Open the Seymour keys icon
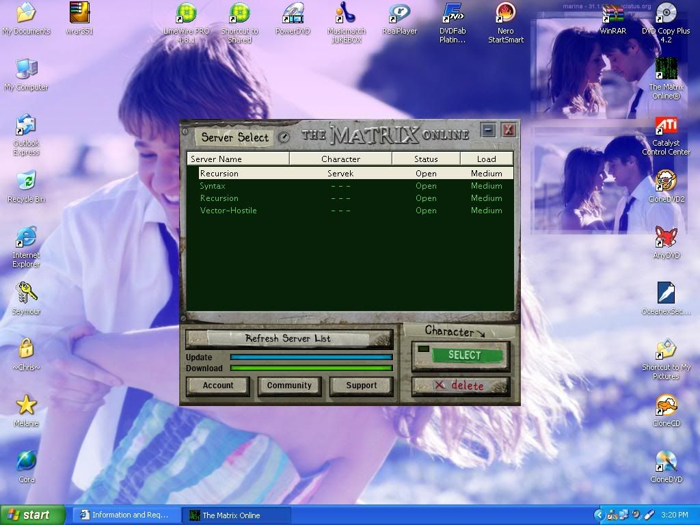 [26, 298]
